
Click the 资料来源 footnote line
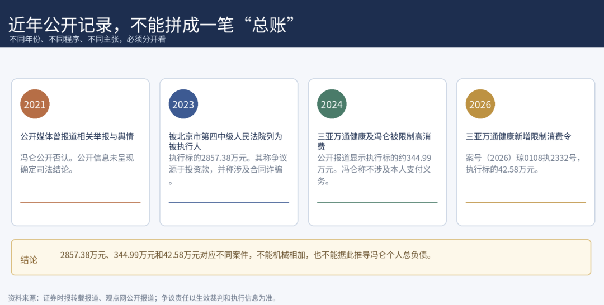[142, 298]
